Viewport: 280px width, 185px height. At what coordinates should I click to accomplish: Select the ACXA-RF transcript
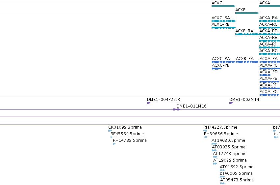[x=270, y=47]
